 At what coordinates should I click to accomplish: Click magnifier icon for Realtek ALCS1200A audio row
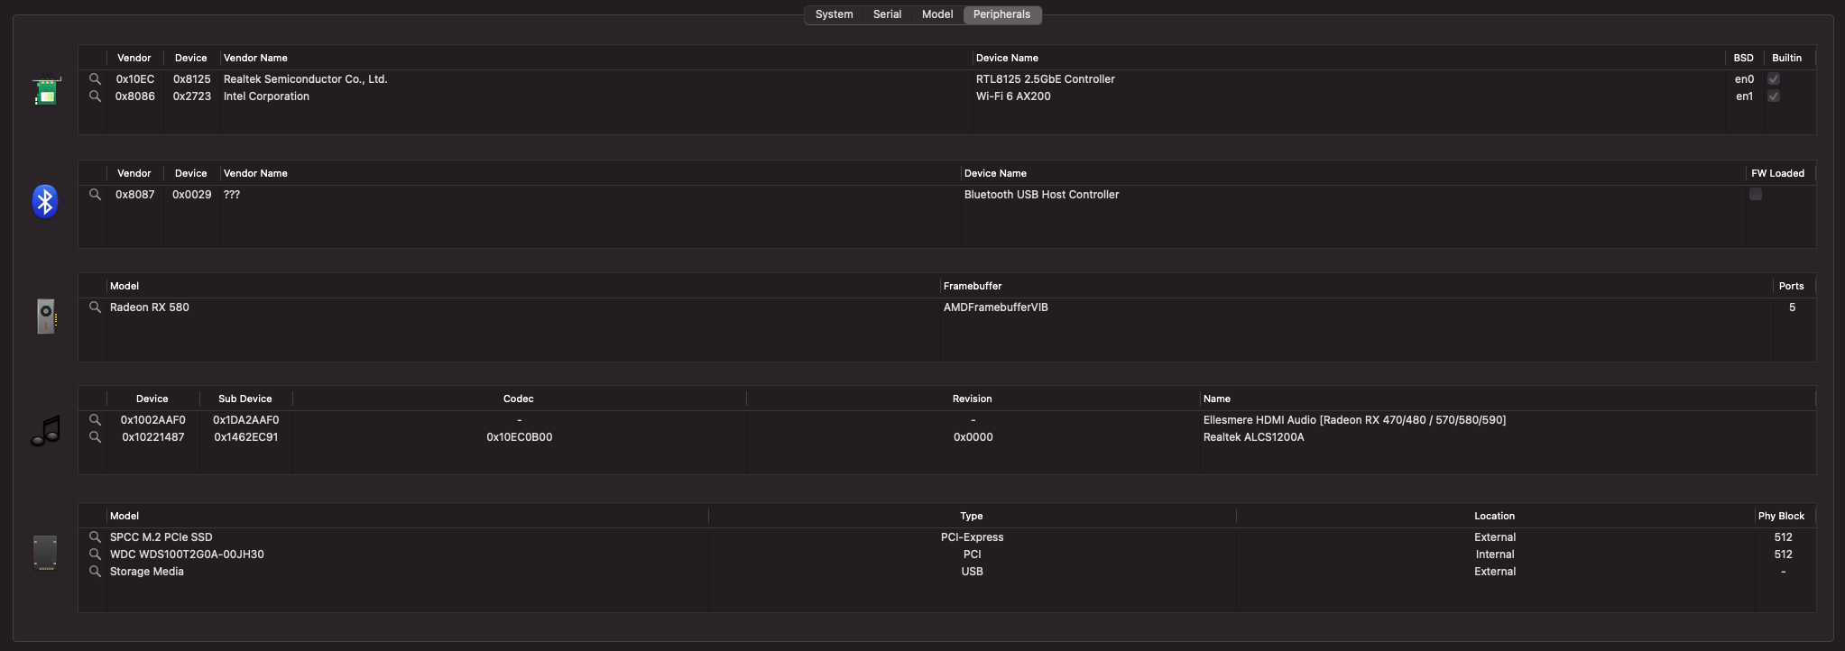pos(95,437)
